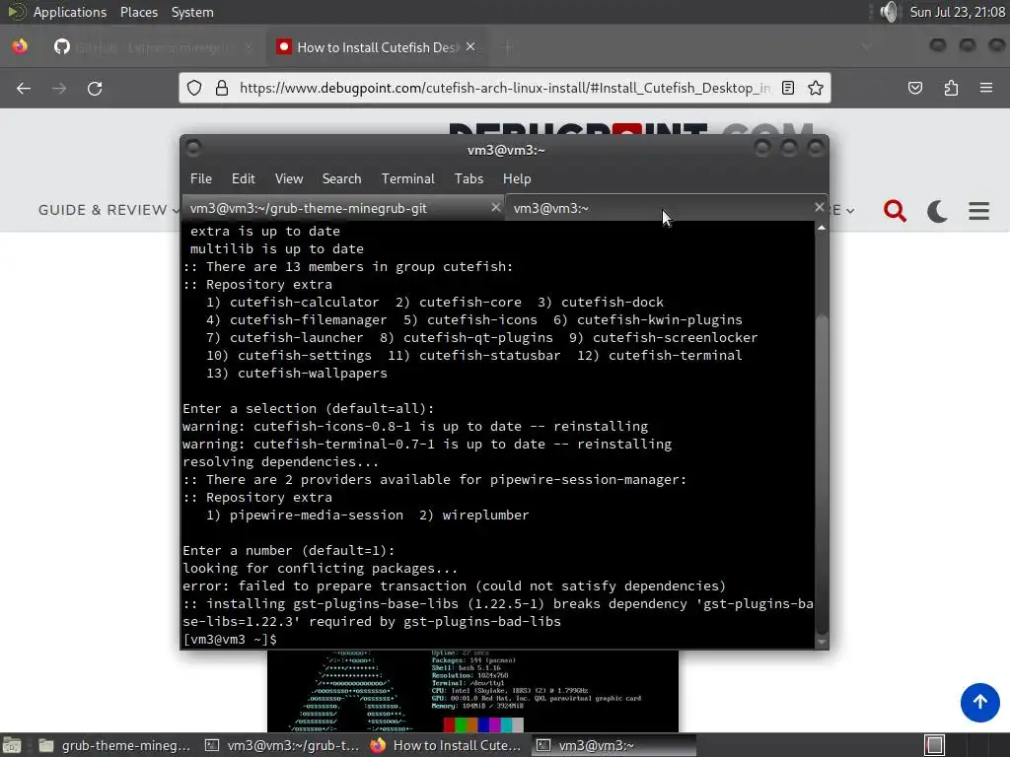Switch to How to Install Cute taskbar item
The width and height of the screenshot is (1010, 757).
(446, 745)
